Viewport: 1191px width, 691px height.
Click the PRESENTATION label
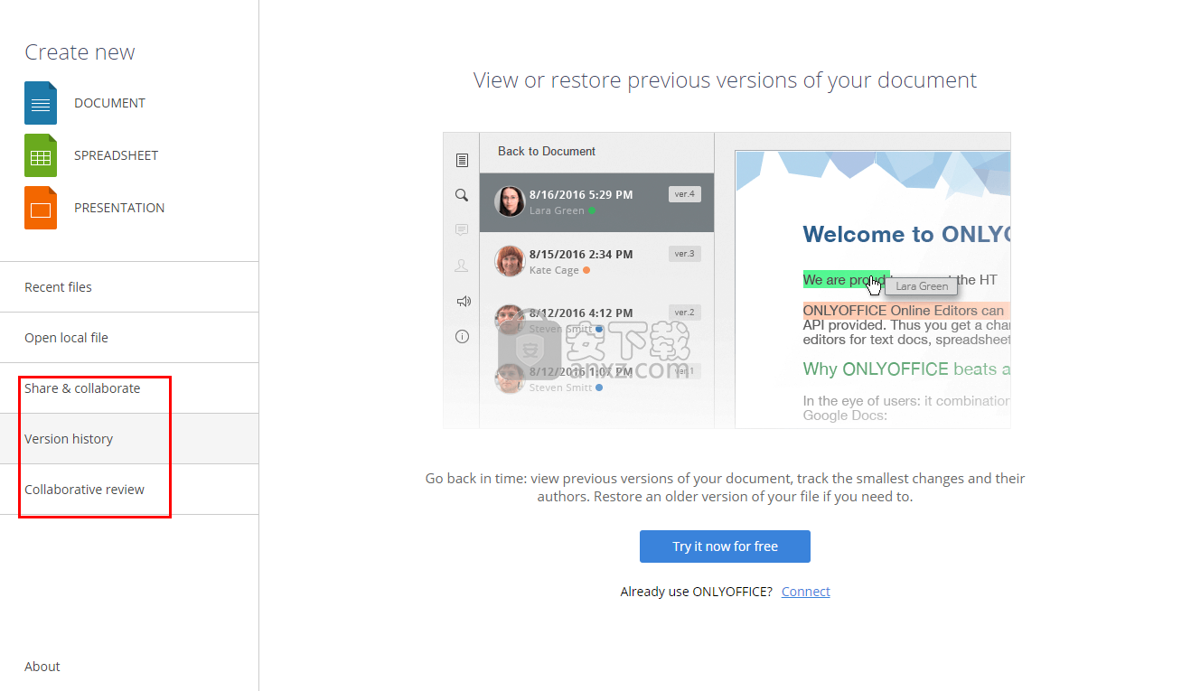coord(119,208)
